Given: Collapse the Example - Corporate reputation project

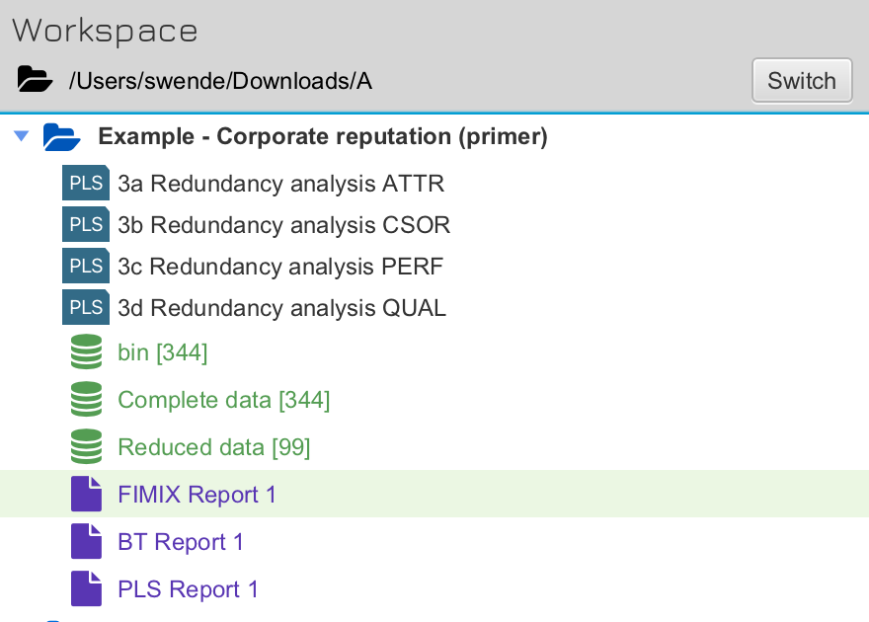Looking at the screenshot, I should pyautogui.click(x=22, y=136).
